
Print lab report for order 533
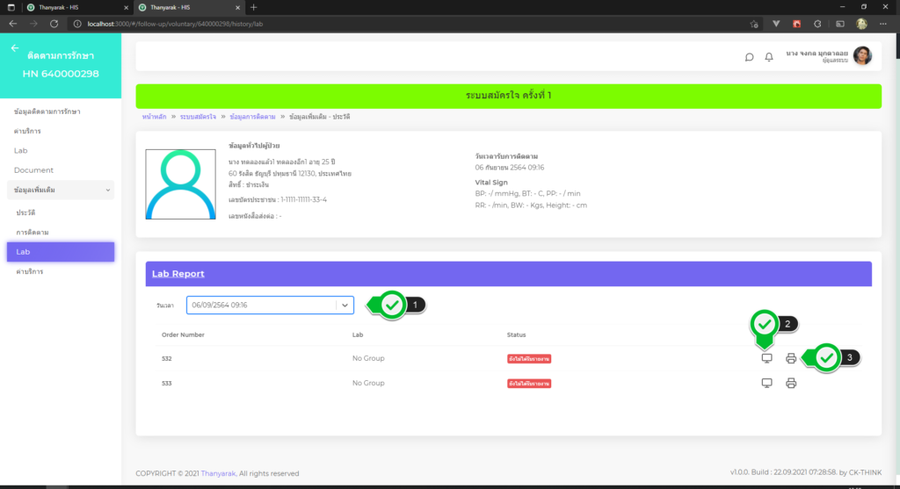791,384
